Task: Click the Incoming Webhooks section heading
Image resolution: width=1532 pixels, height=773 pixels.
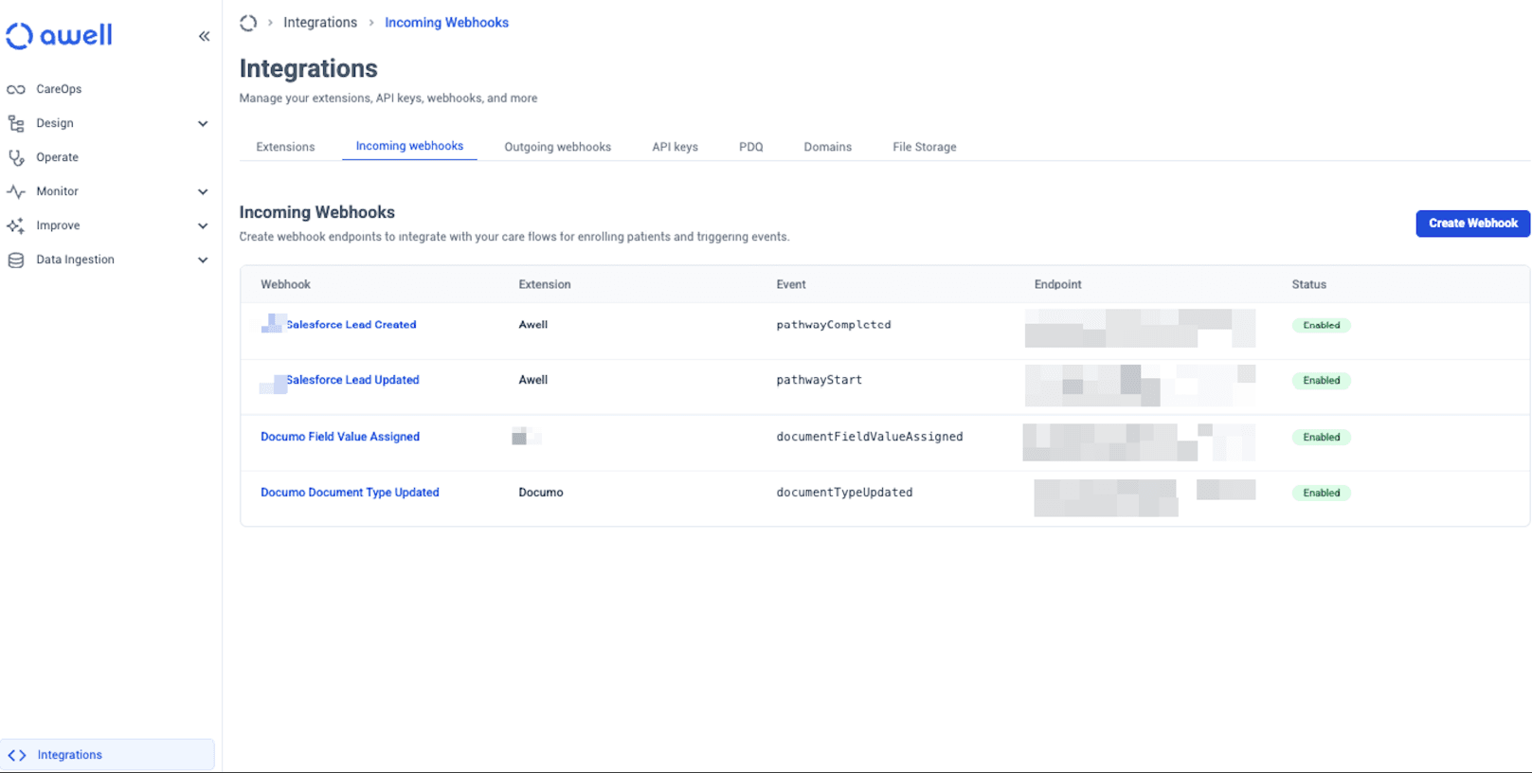Action: point(316,212)
